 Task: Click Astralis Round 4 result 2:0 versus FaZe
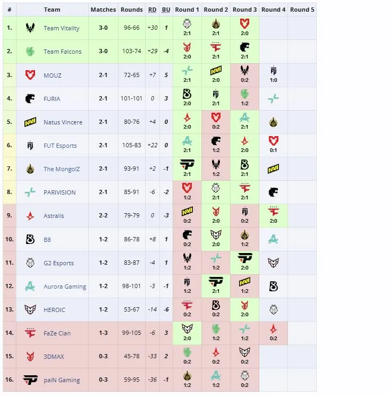[x=274, y=215]
